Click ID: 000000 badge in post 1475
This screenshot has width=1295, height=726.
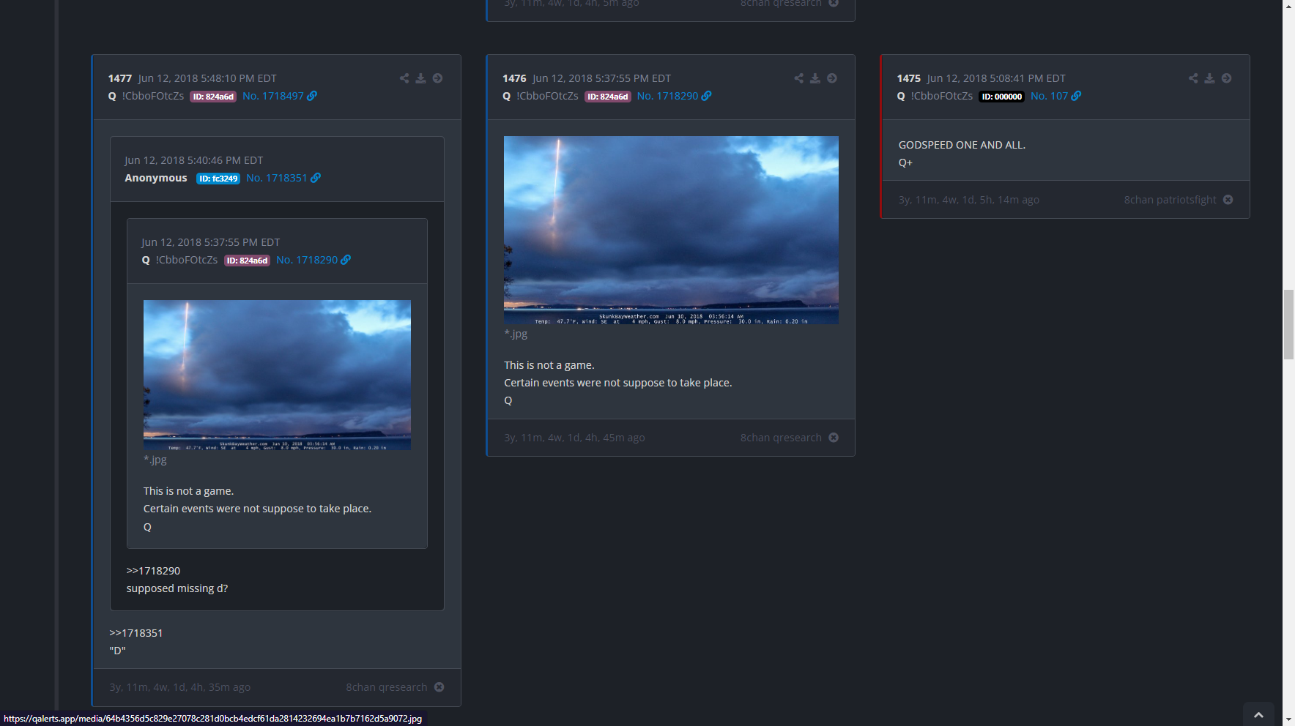pyautogui.click(x=1002, y=97)
